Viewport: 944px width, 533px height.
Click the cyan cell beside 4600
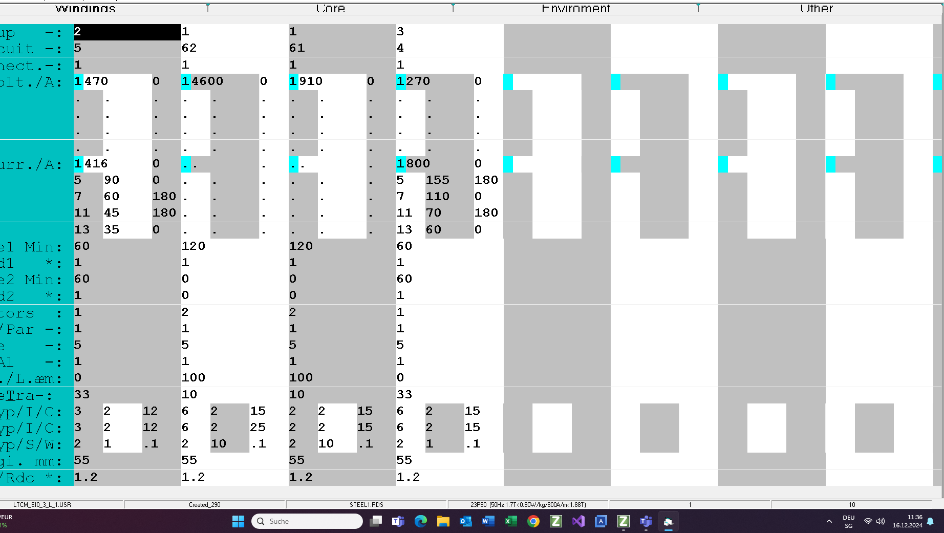[186, 81]
